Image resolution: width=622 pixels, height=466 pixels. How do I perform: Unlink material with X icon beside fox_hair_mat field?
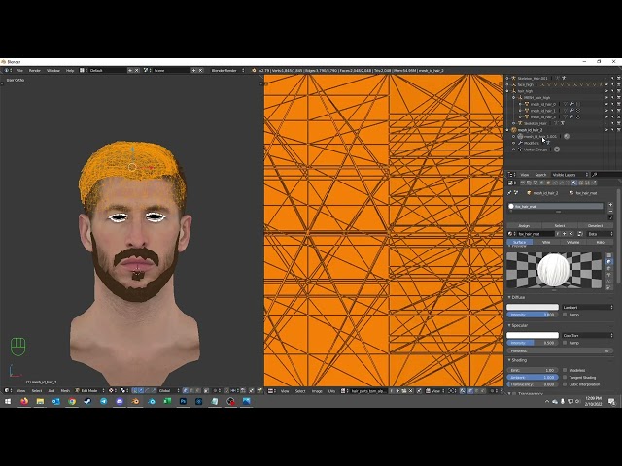(570, 234)
